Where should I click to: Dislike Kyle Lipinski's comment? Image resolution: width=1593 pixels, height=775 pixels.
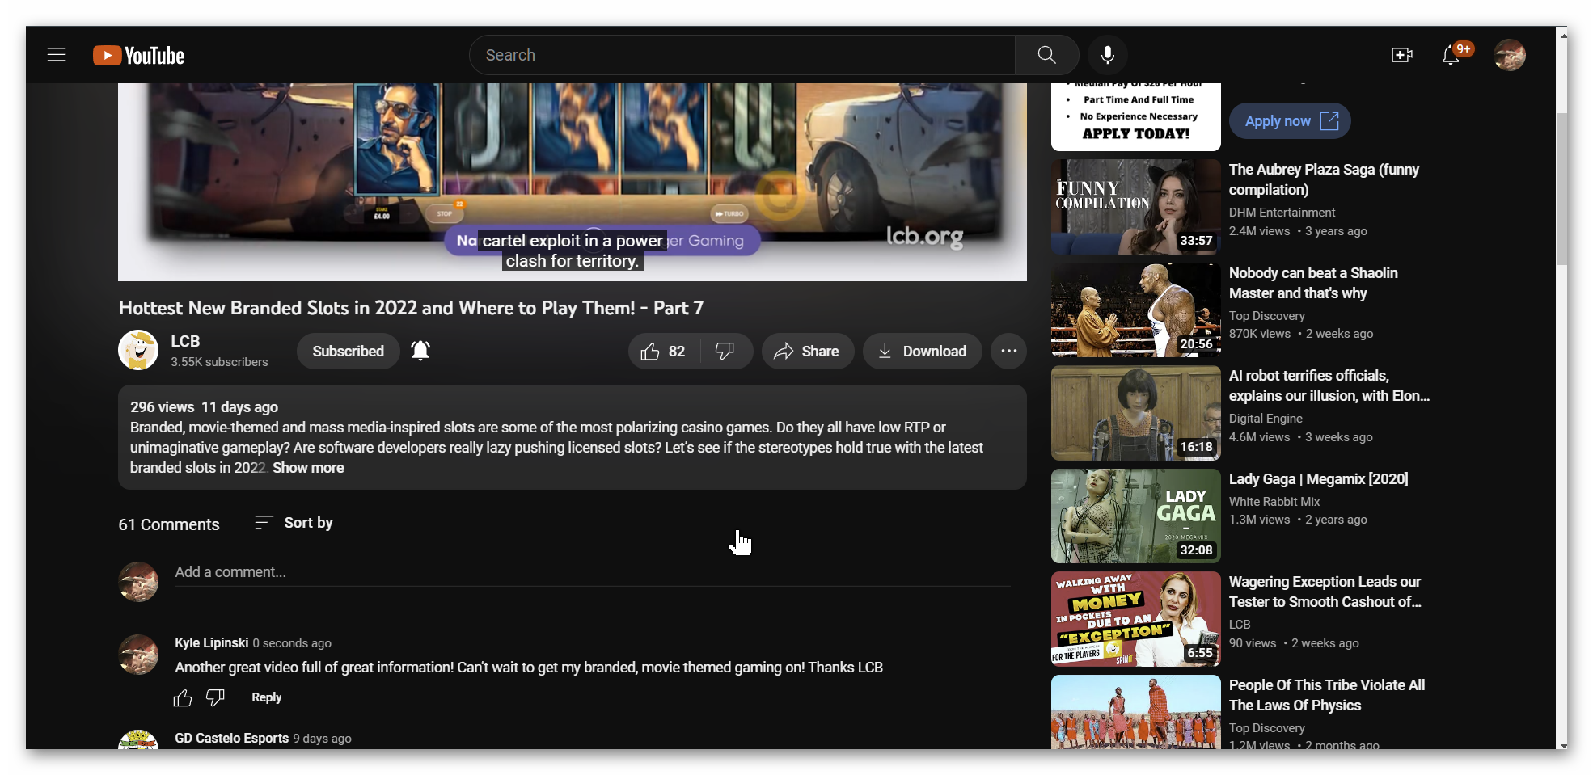point(215,697)
